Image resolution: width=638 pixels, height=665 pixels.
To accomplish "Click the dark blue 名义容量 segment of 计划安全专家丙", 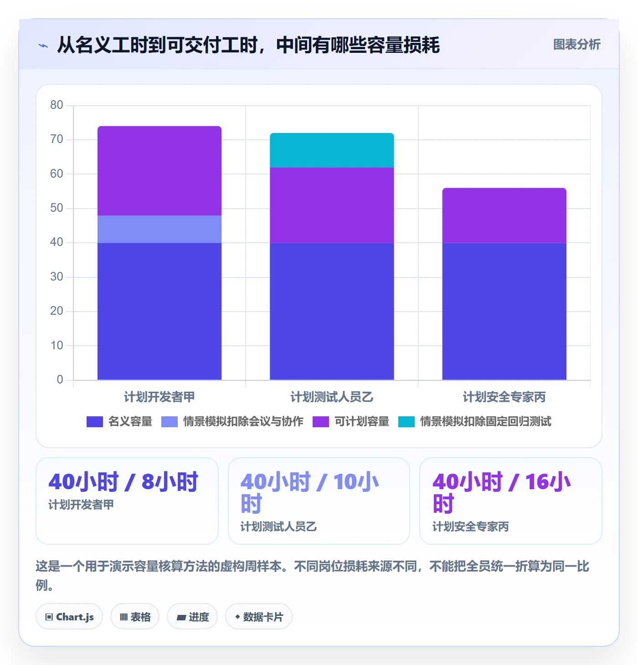I will [x=504, y=312].
